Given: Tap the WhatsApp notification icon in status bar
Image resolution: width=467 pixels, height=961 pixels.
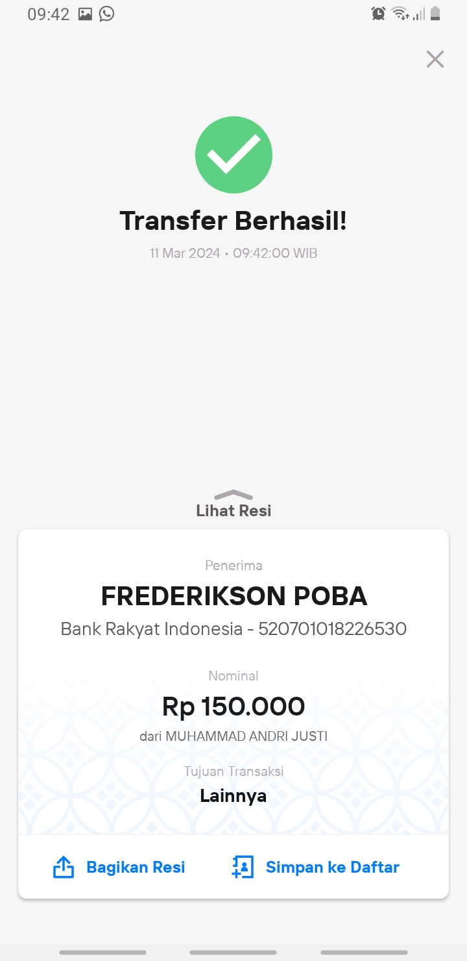Looking at the screenshot, I should (x=106, y=14).
